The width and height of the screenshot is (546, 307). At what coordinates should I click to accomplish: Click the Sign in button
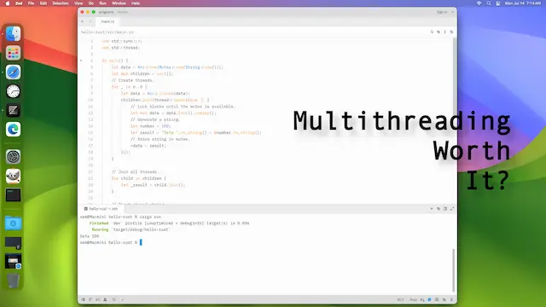click(442, 12)
